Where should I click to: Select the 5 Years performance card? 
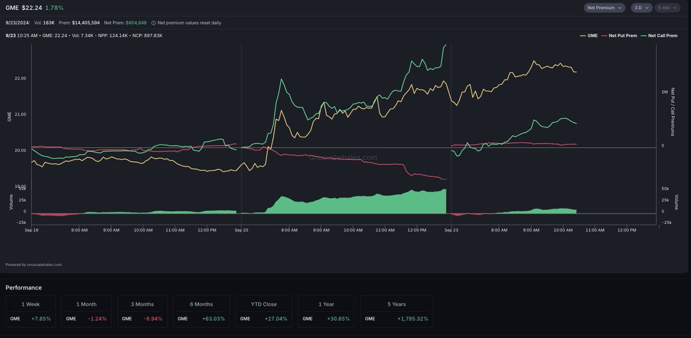(397, 312)
